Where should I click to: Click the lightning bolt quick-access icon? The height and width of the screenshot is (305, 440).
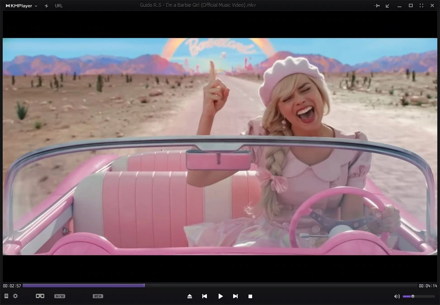click(46, 5)
